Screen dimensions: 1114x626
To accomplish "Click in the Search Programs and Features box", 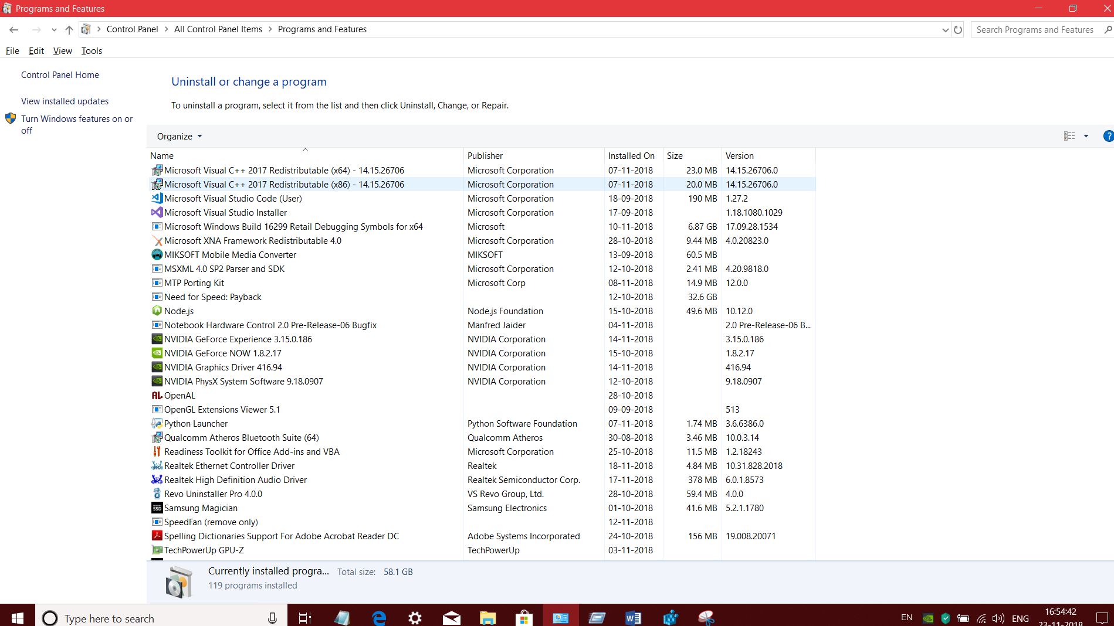I will [1036, 29].
